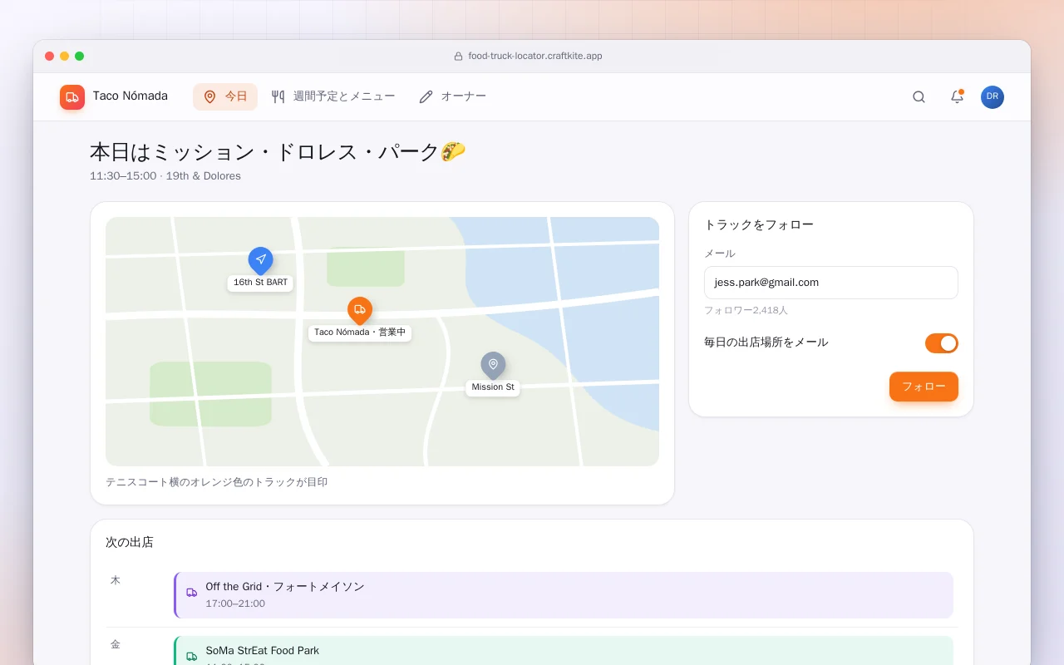The height and width of the screenshot is (665, 1064).
Task: Switch to 週間予定とメニュー tab
Action: coord(333,97)
